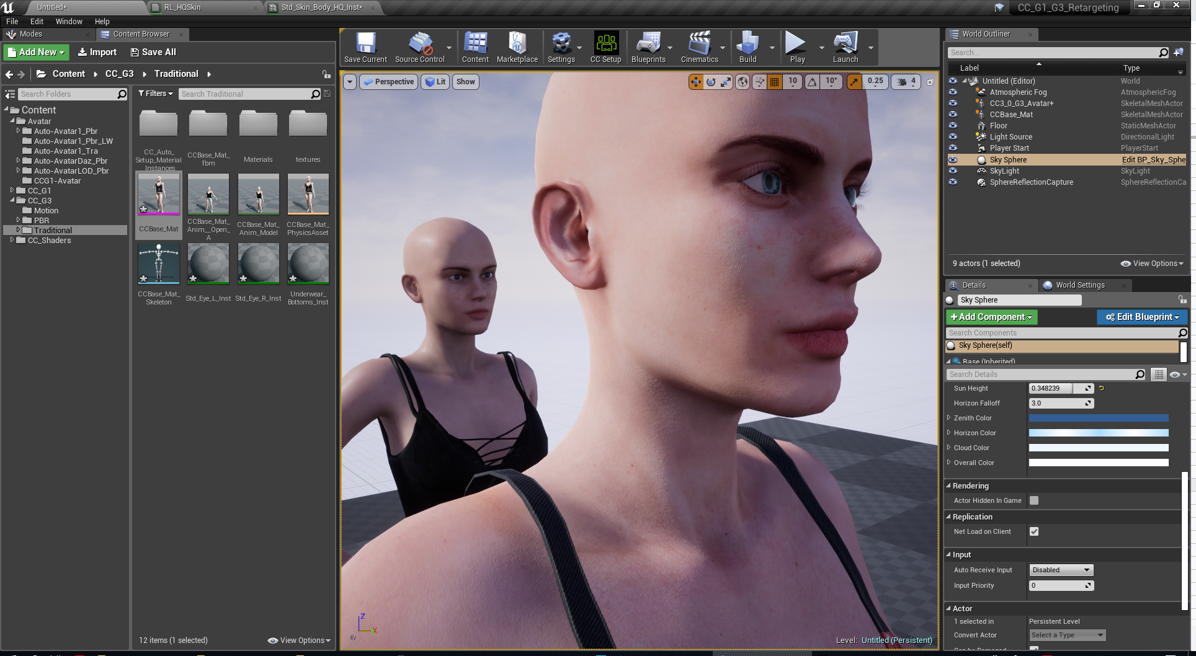Uncheck Net Load on Client checkbox
This screenshot has height=656, width=1196.
click(1034, 531)
